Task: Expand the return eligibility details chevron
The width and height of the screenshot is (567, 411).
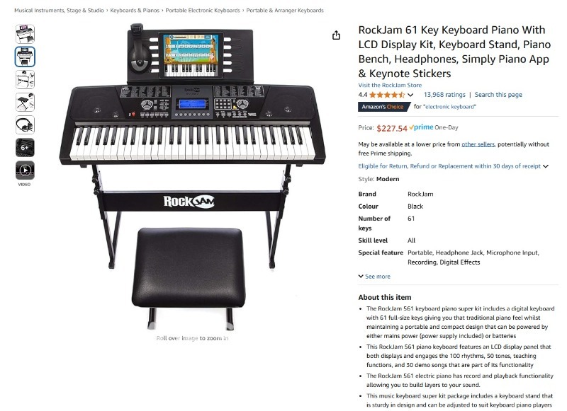Action: coord(545,166)
